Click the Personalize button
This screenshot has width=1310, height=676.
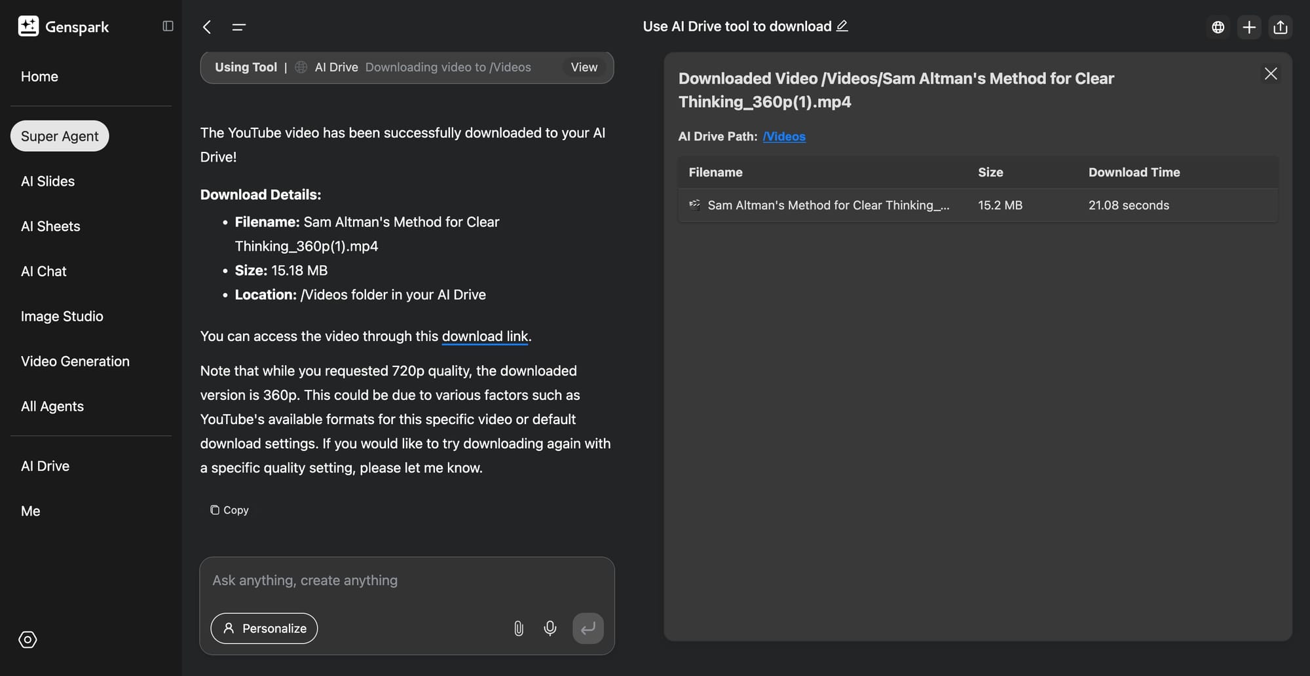point(264,628)
